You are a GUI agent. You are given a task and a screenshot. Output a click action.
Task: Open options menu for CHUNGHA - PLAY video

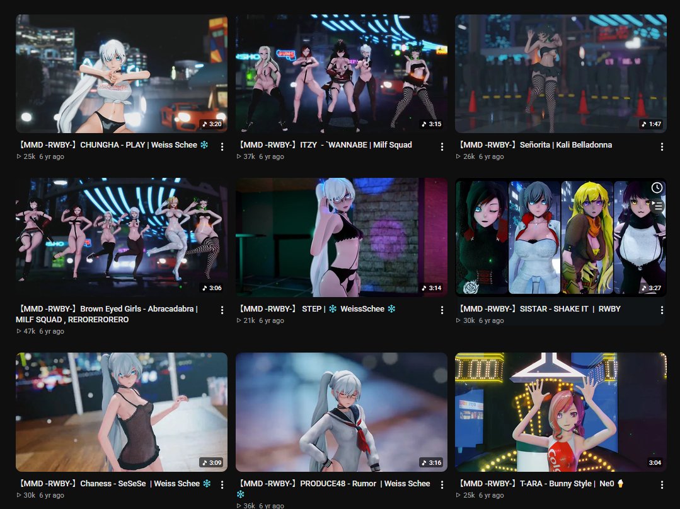coord(222,147)
